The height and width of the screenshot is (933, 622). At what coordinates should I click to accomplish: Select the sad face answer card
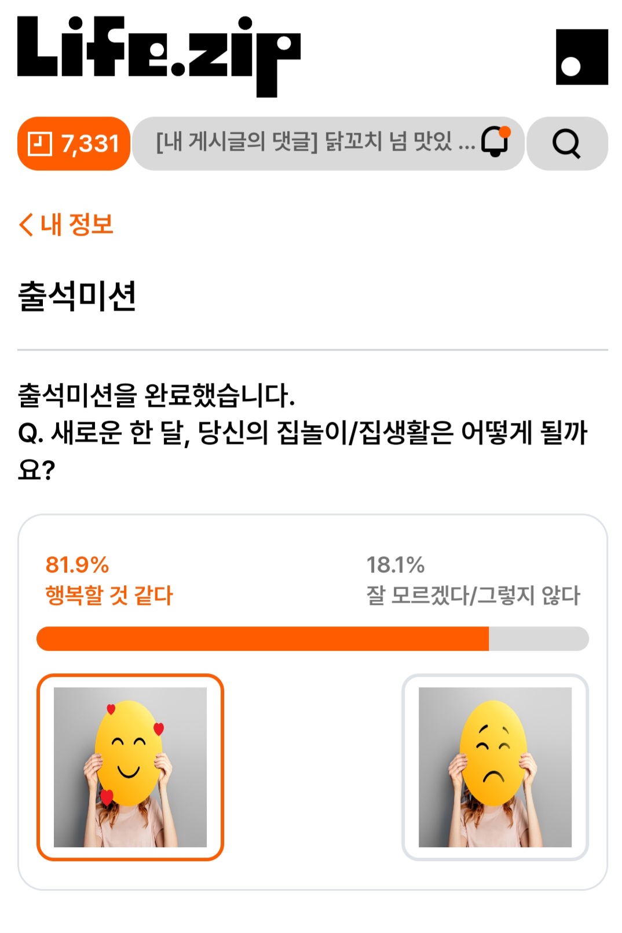495,767
